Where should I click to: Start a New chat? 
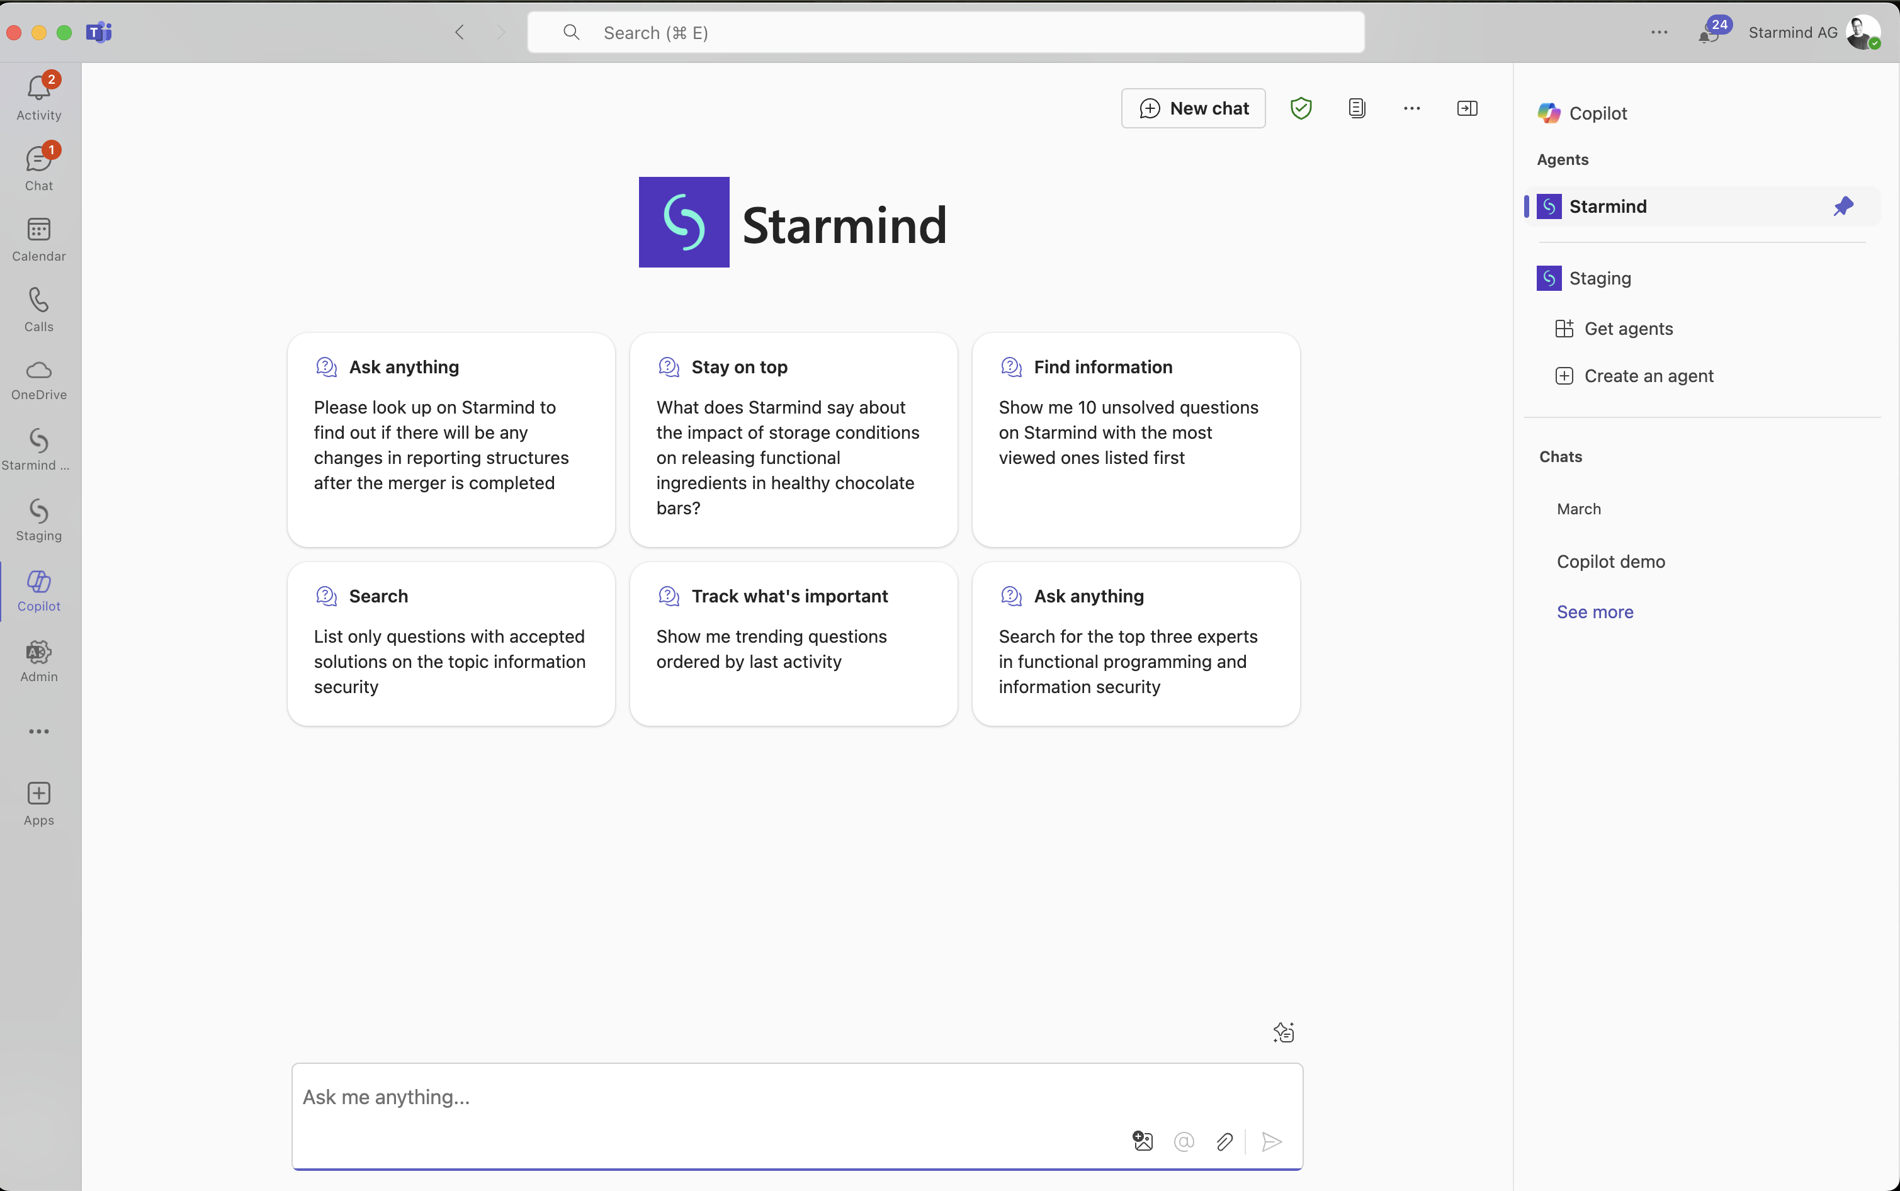(1194, 108)
